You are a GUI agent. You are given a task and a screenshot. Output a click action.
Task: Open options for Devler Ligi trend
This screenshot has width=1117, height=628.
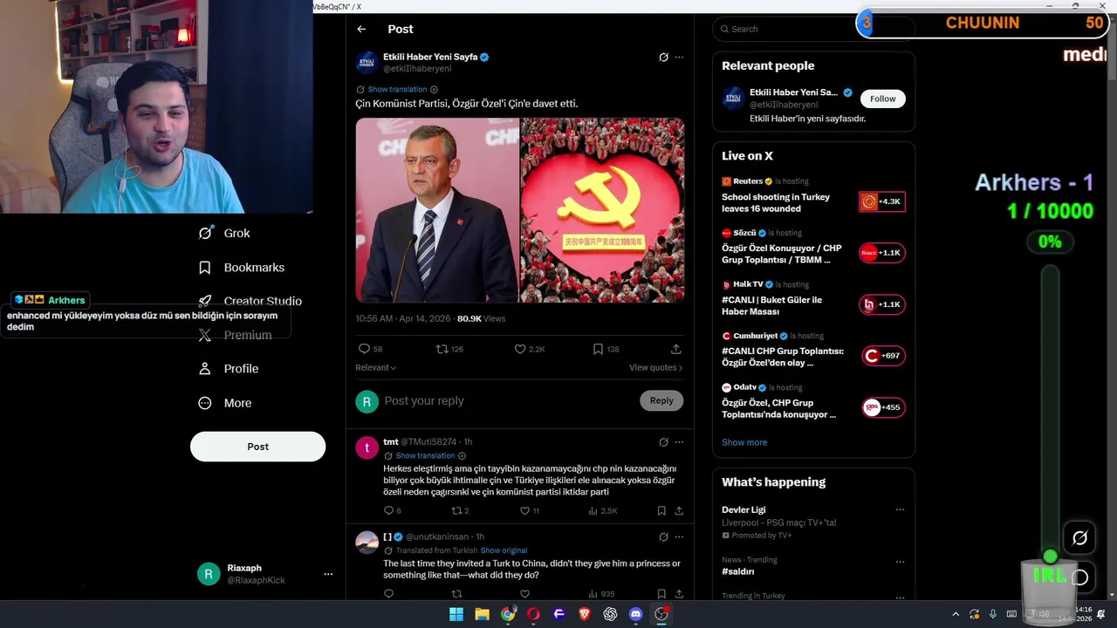pyautogui.click(x=900, y=510)
